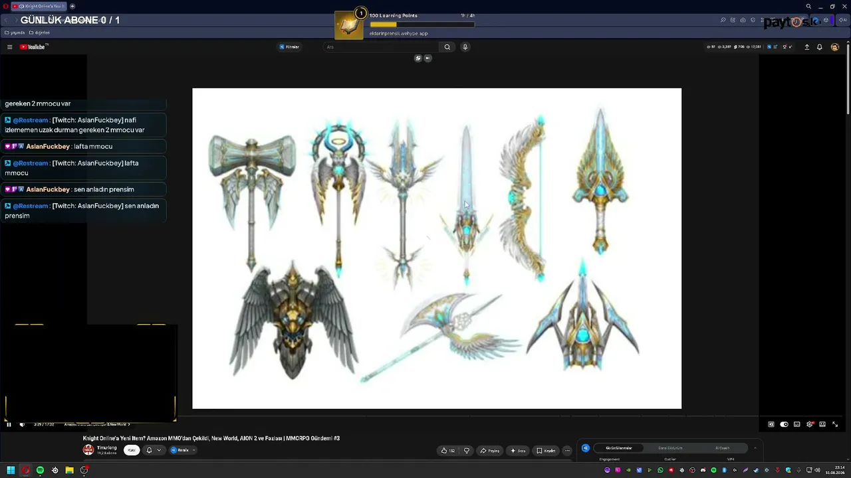Pause the video with the play/pause control
The width and height of the screenshot is (851, 478).
pyautogui.click(x=9, y=424)
